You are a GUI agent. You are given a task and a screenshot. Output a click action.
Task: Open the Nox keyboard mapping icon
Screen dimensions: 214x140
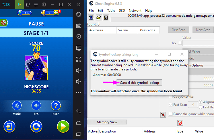(x=79, y=26)
